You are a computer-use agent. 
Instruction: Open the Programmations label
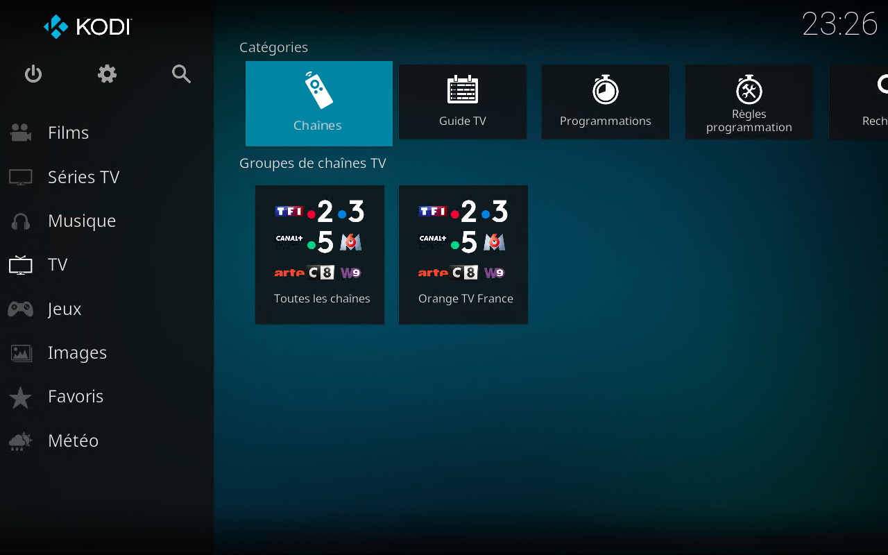(x=606, y=121)
